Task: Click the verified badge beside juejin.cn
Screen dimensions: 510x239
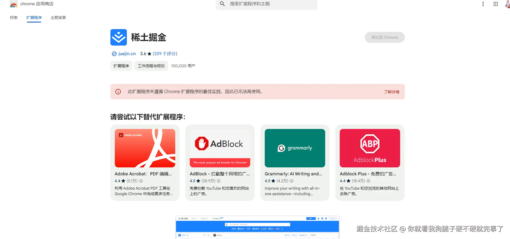Action: 114,54
